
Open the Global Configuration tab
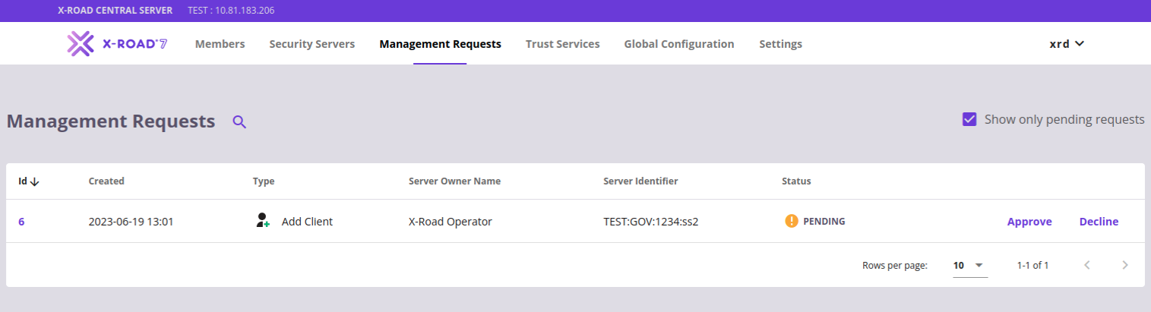[679, 44]
